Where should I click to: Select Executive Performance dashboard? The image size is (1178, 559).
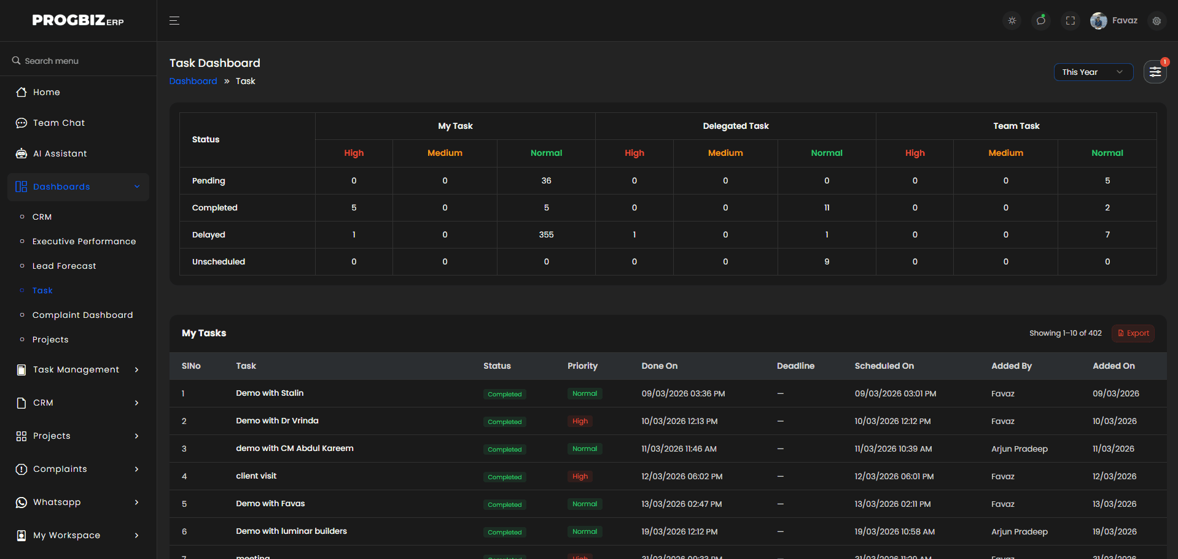click(84, 241)
